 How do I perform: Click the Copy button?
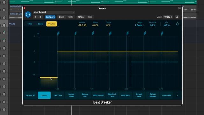61,17
